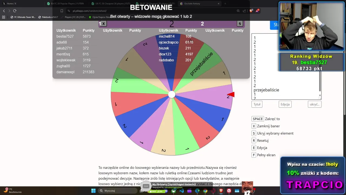The image size is (346, 195).
Task: Bookmark this page via the bookmark icon
Action: (62, 11)
